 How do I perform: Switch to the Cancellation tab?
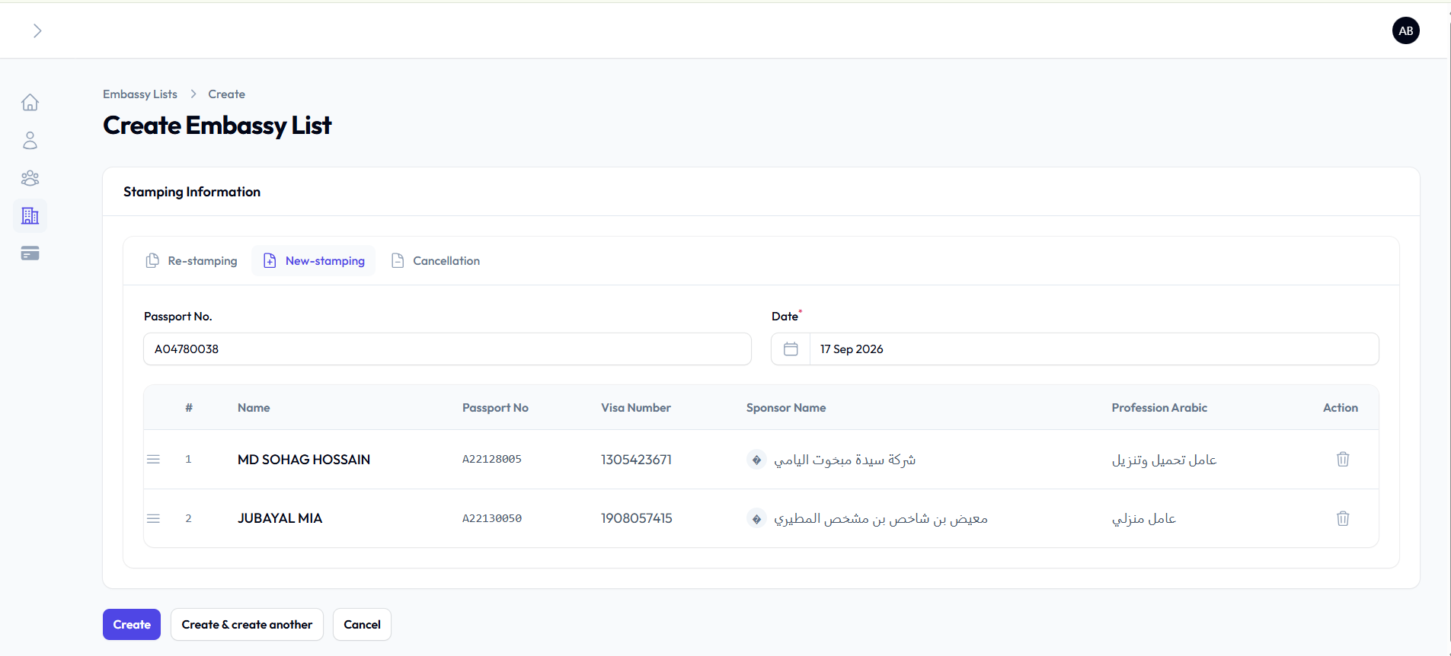[x=436, y=261]
